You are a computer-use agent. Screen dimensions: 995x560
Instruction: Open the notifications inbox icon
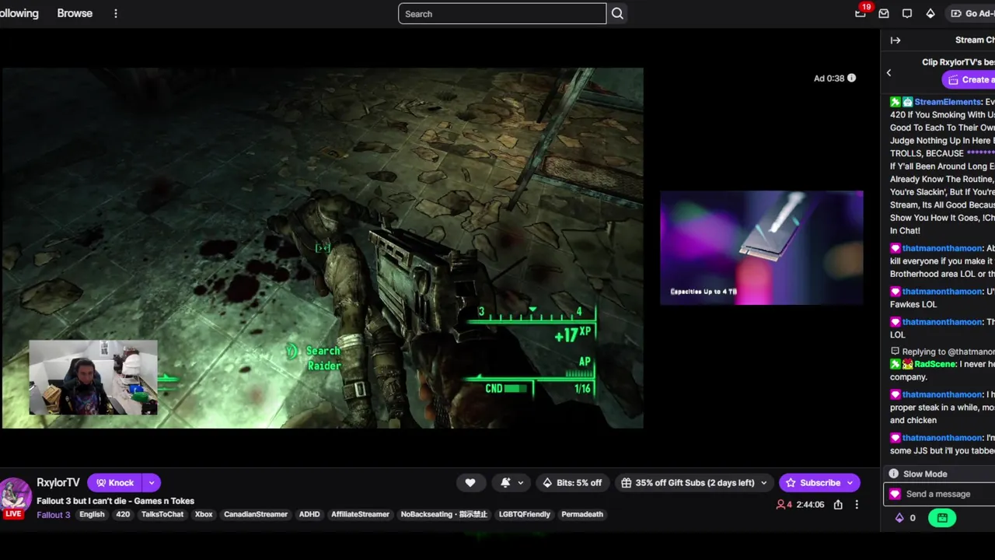pyautogui.click(x=884, y=13)
